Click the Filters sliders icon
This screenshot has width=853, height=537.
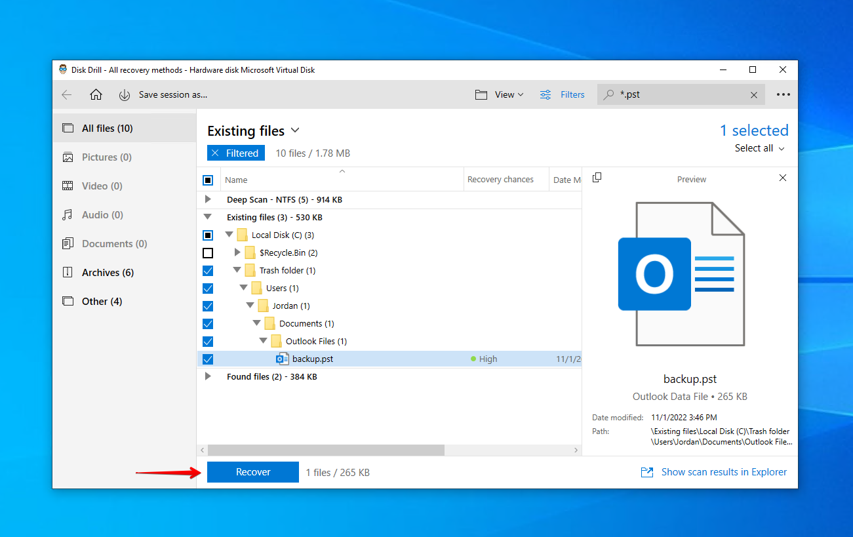pos(546,95)
